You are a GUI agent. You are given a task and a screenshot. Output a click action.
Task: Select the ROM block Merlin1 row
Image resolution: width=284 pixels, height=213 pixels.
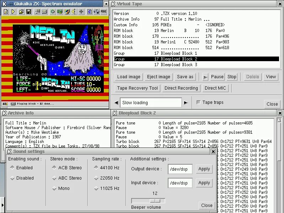(196, 42)
